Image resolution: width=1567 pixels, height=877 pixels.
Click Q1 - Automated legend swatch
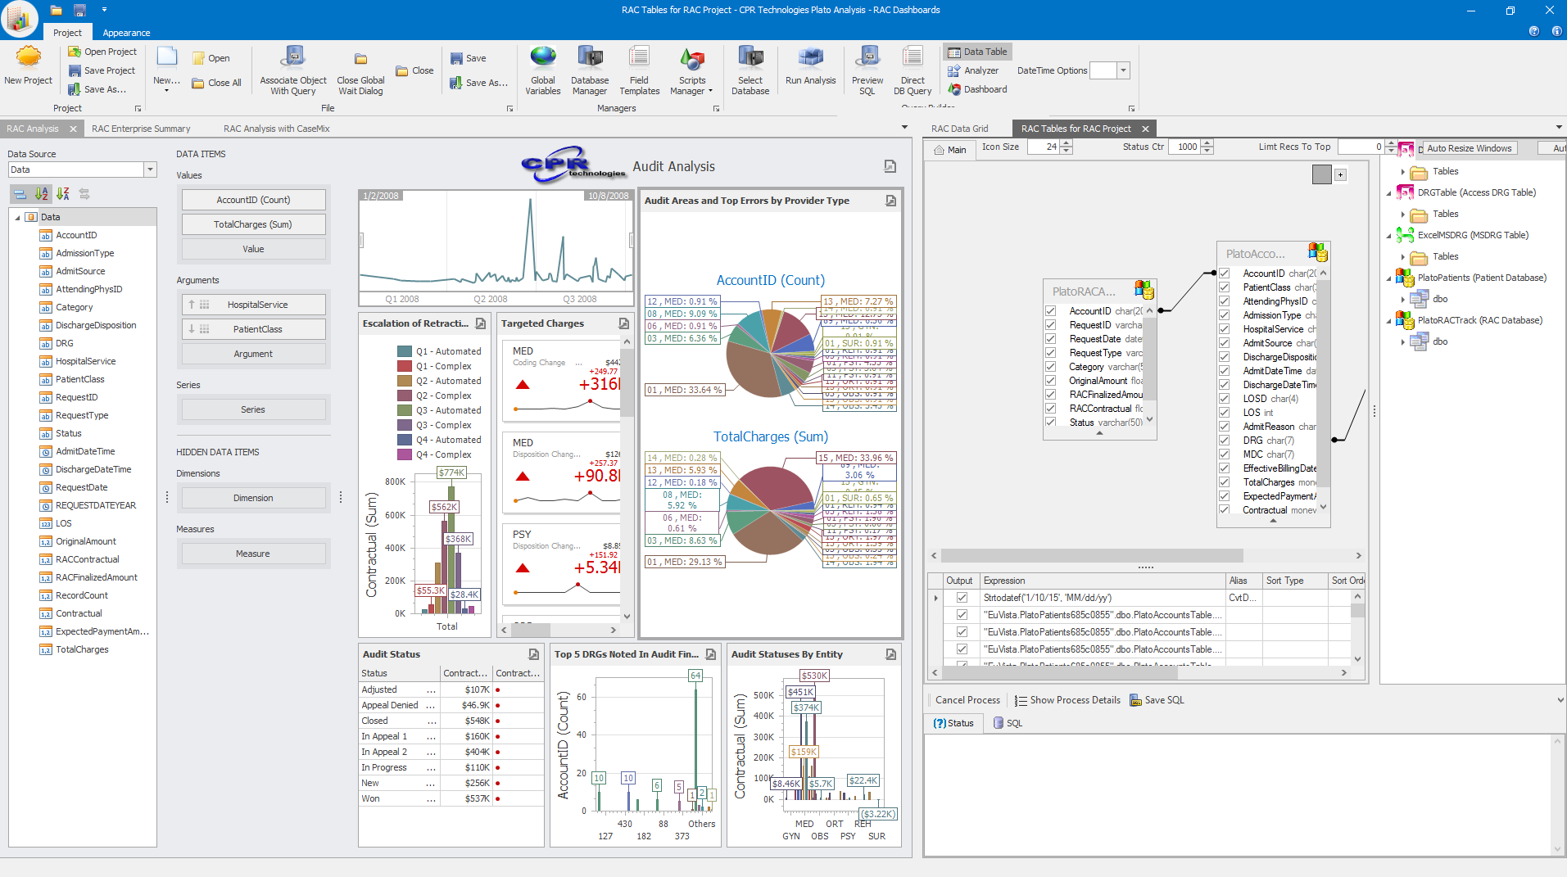(x=405, y=351)
